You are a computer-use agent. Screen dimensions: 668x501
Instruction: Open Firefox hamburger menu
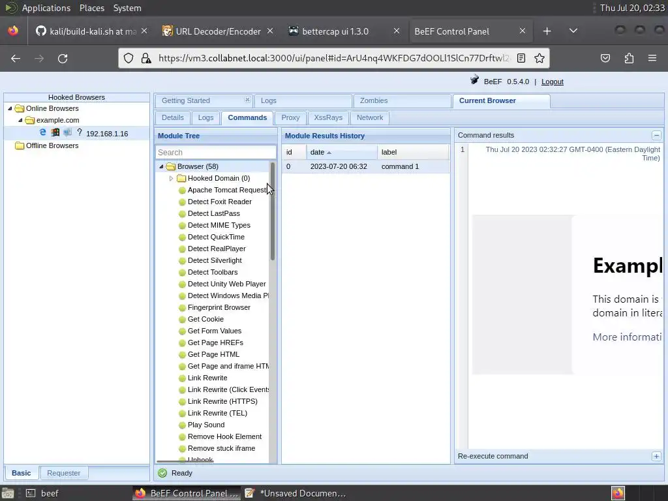point(652,58)
